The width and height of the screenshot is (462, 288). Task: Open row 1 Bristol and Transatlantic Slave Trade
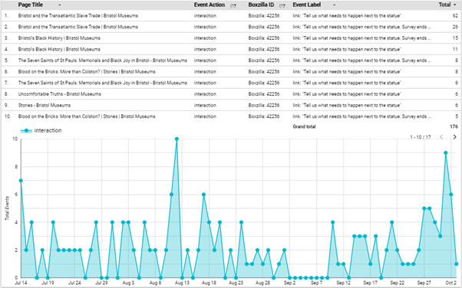[x=78, y=15]
